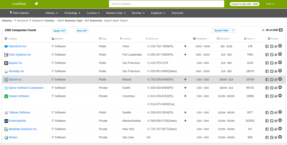Open Twitter profile for Citrix Systems Inc
The width and height of the screenshot is (287, 145).
(x=271, y=55)
